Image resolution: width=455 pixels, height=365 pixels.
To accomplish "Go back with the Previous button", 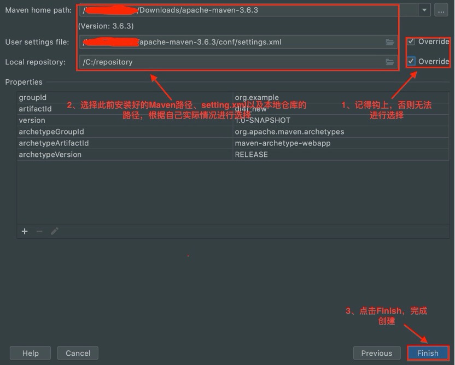I will pyautogui.click(x=377, y=353).
